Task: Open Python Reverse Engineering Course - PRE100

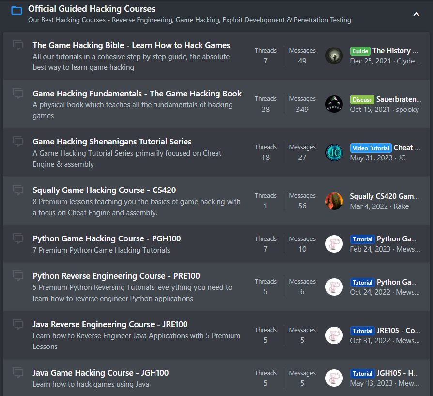Action: [x=116, y=276]
